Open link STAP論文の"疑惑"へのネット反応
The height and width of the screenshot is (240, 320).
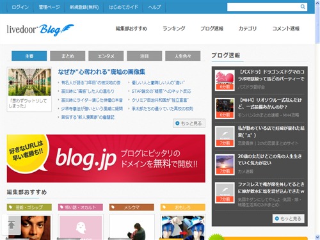coord(161,92)
